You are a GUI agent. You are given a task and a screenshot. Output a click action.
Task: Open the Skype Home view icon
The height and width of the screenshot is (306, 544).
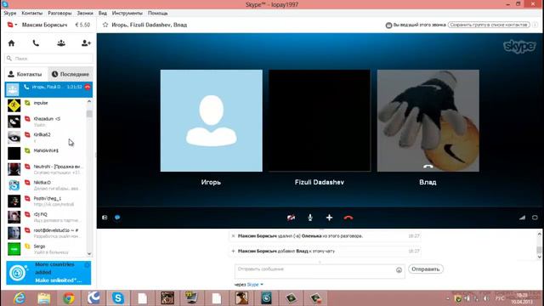(x=11, y=43)
